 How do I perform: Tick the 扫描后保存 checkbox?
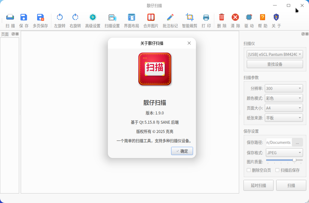277,170
